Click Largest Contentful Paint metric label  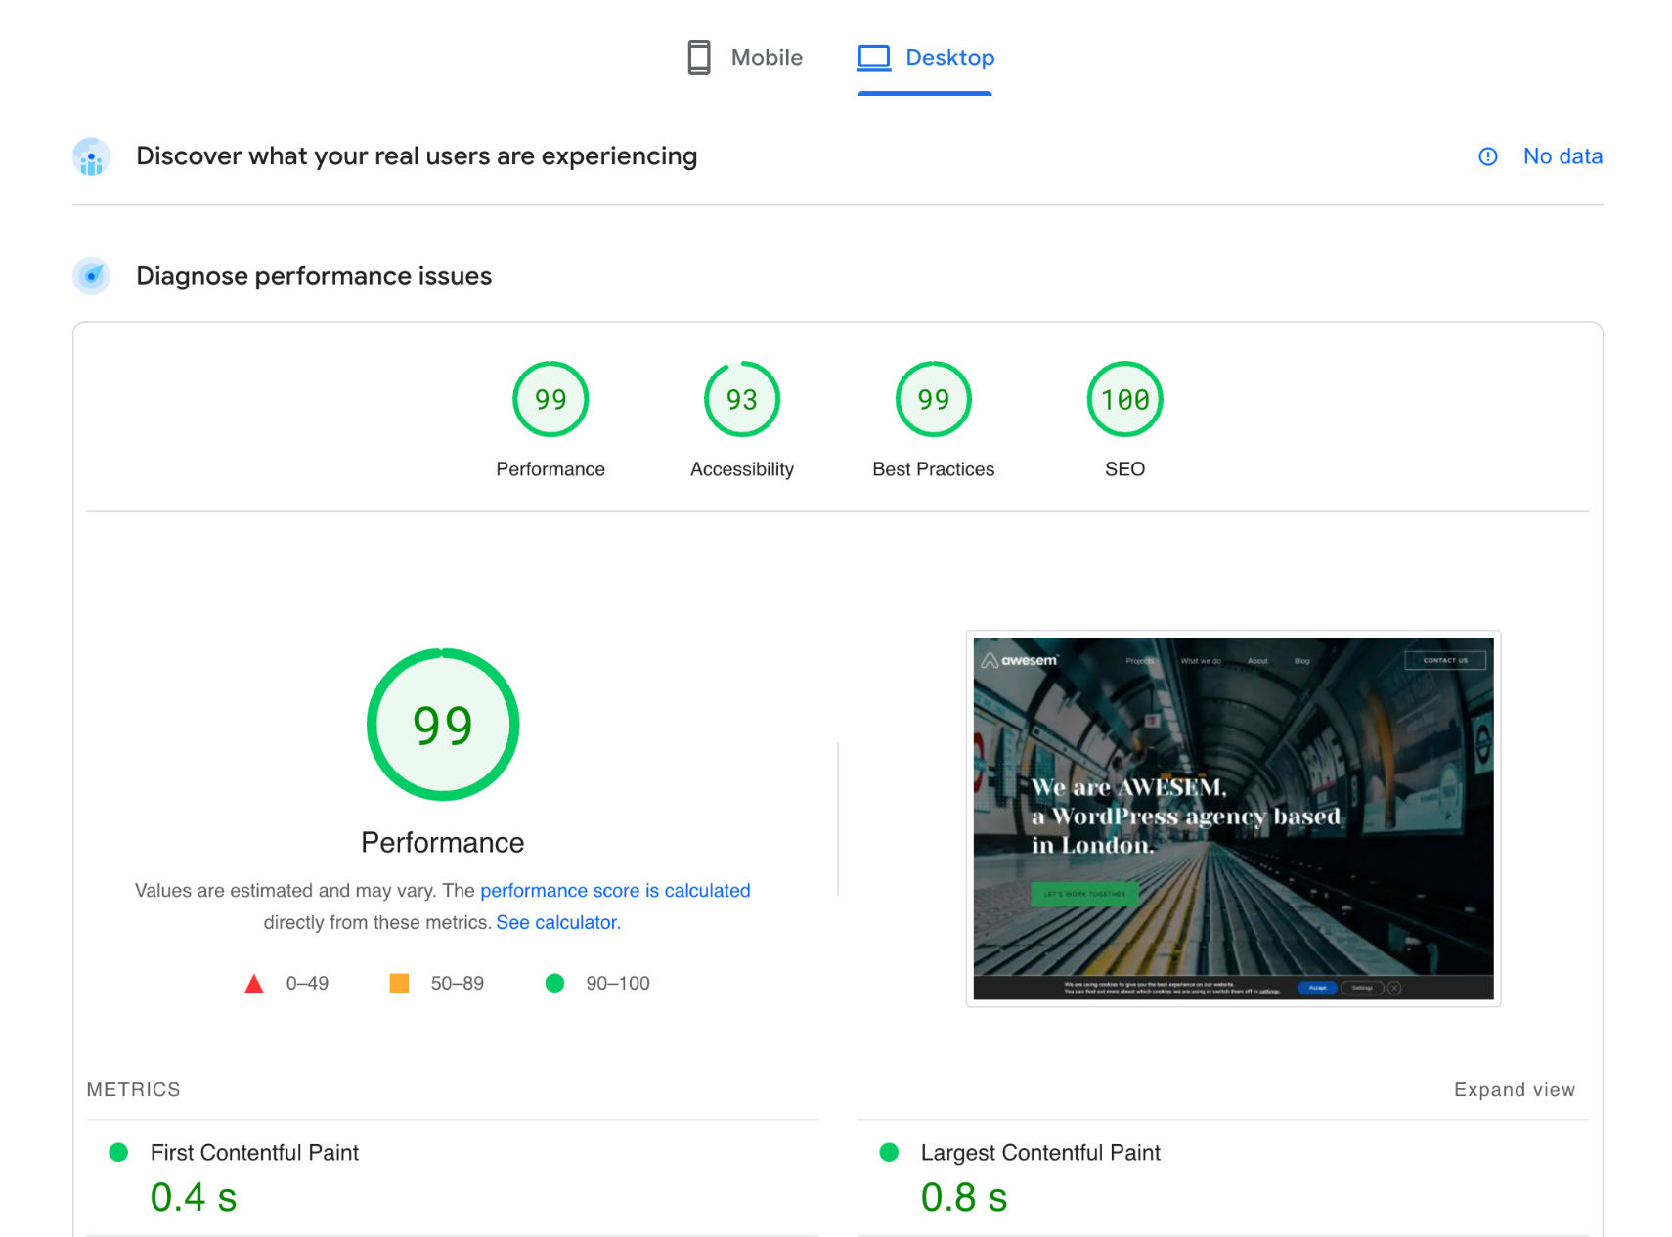point(1040,1153)
